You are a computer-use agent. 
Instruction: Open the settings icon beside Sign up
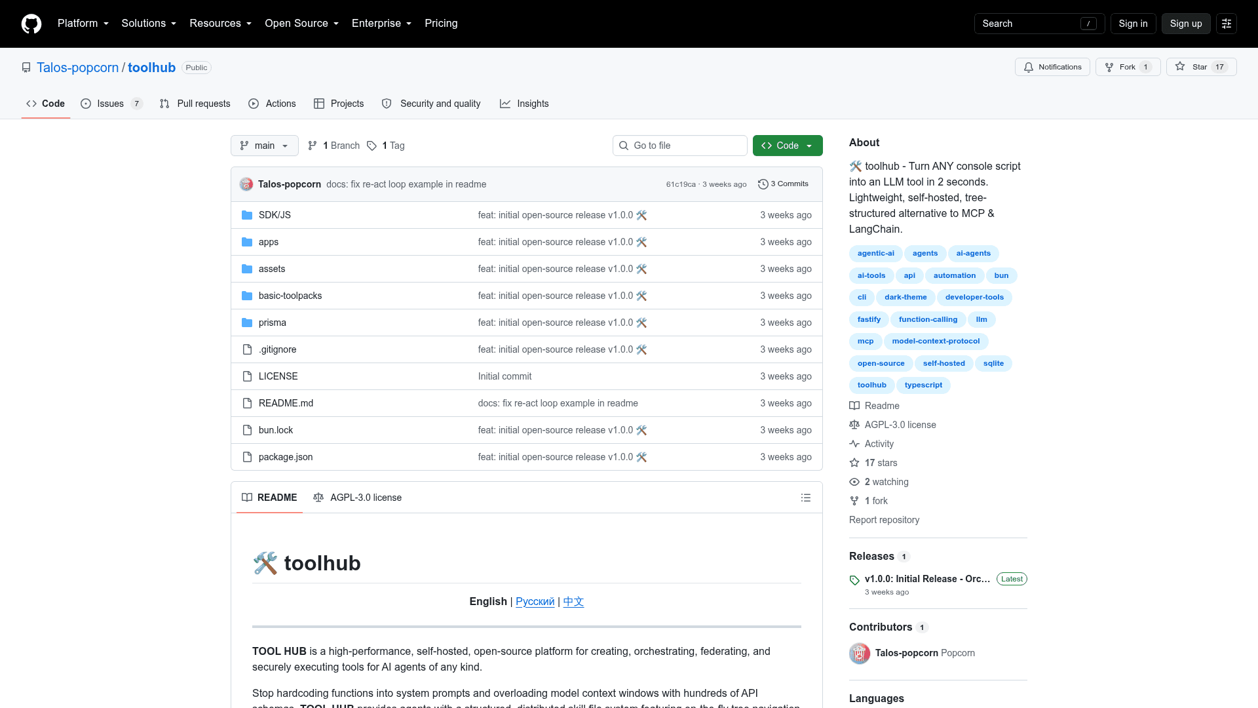click(1227, 24)
